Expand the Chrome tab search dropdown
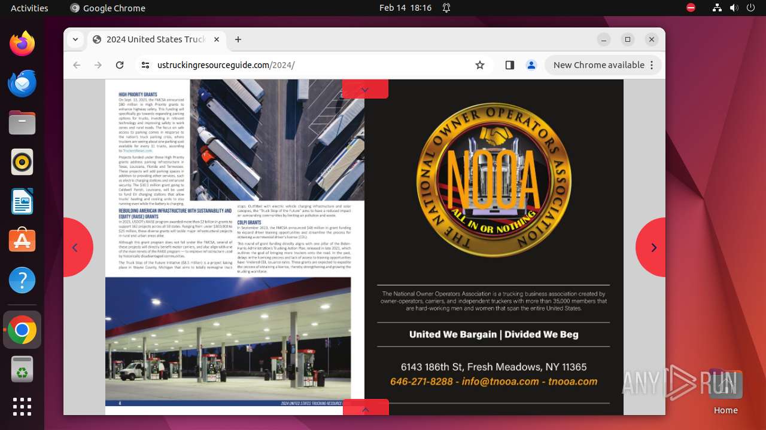This screenshot has height=430, width=766. coord(75,39)
